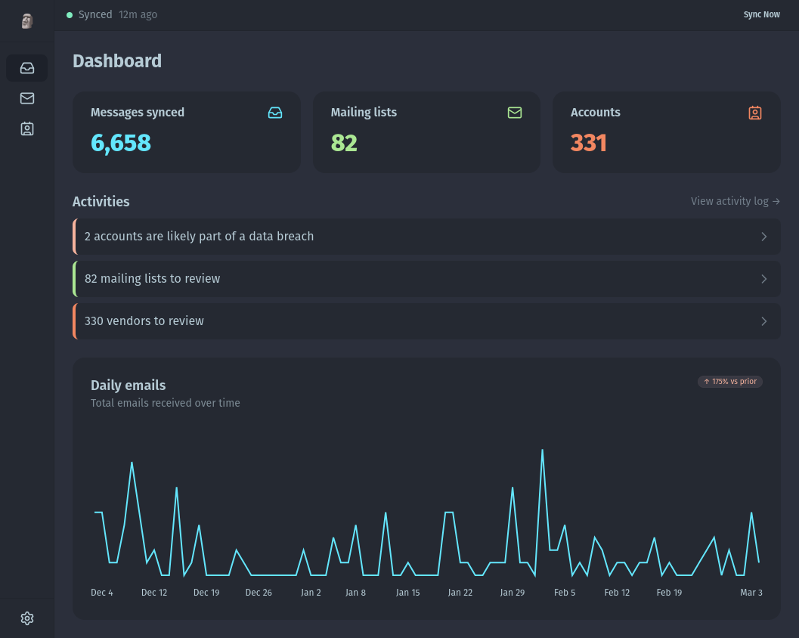Open the accounts badge sidebar icon
Image resolution: width=799 pixels, height=638 pixels.
pyautogui.click(x=27, y=129)
